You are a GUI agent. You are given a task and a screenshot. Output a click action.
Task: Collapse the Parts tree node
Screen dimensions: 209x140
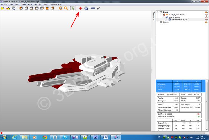click(158, 12)
